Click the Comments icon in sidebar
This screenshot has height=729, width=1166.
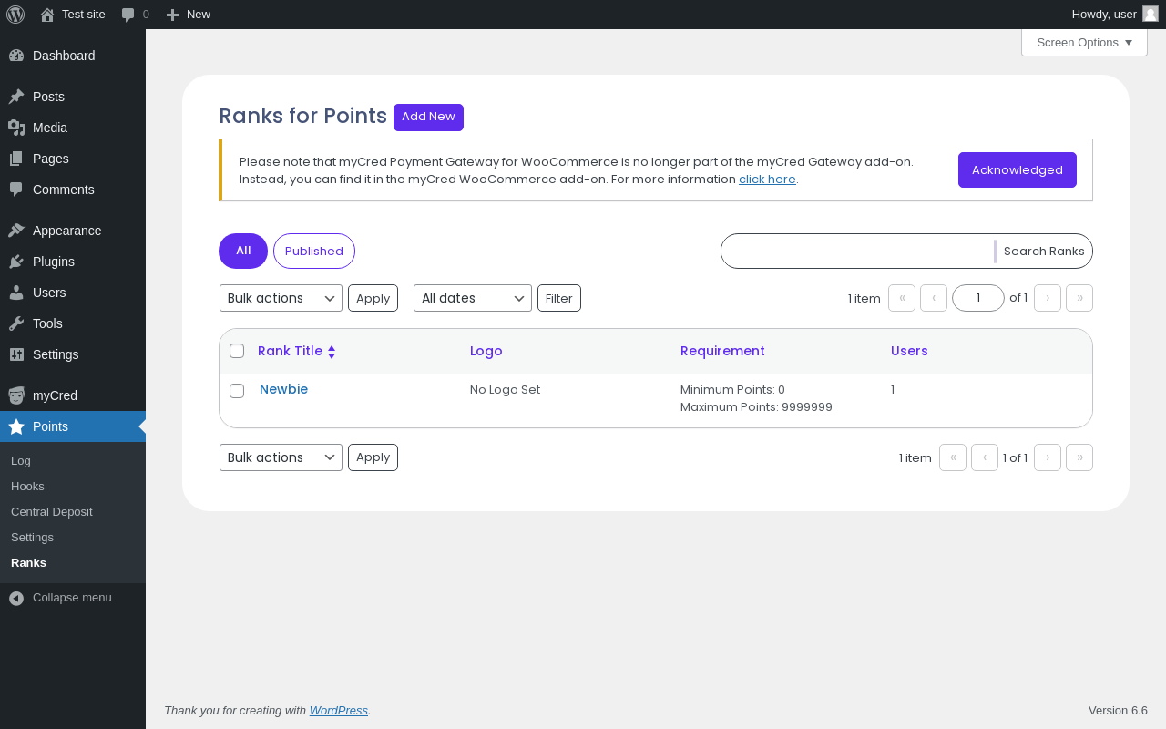pyautogui.click(x=16, y=190)
